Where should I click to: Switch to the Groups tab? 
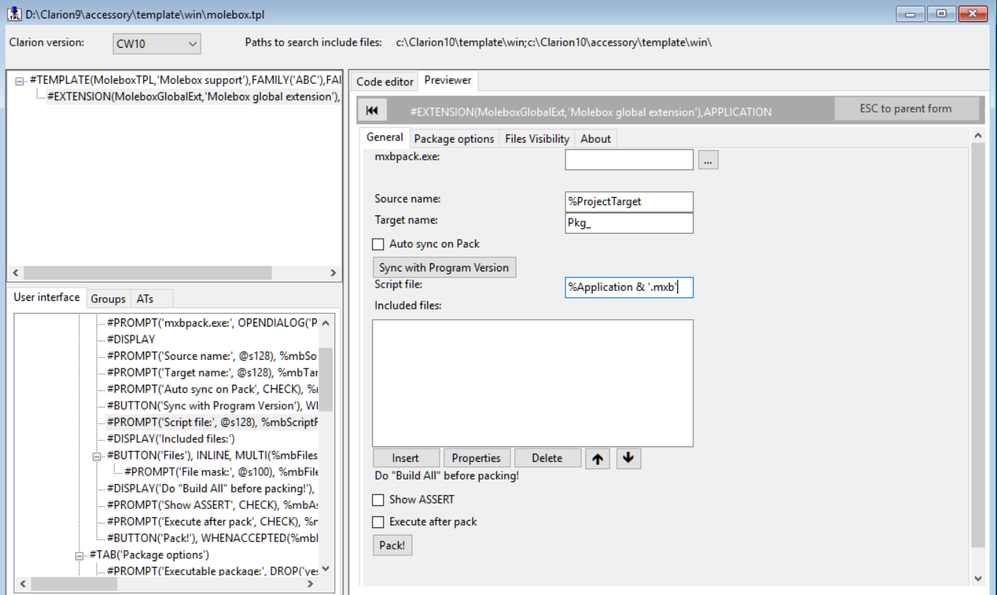(x=108, y=299)
